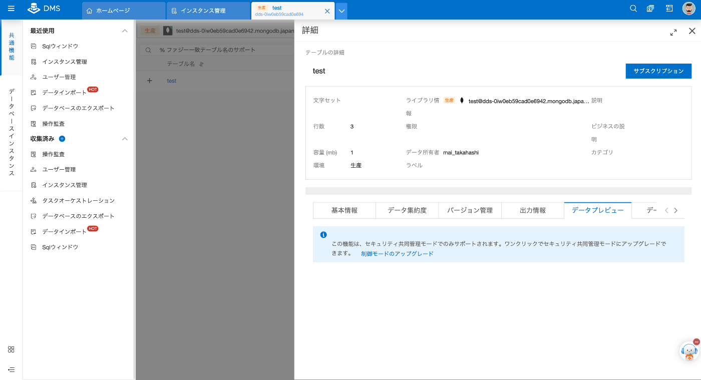701x380 pixels.
Task: Open the chatbot assistant icon
Action: [x=688, y=352]
